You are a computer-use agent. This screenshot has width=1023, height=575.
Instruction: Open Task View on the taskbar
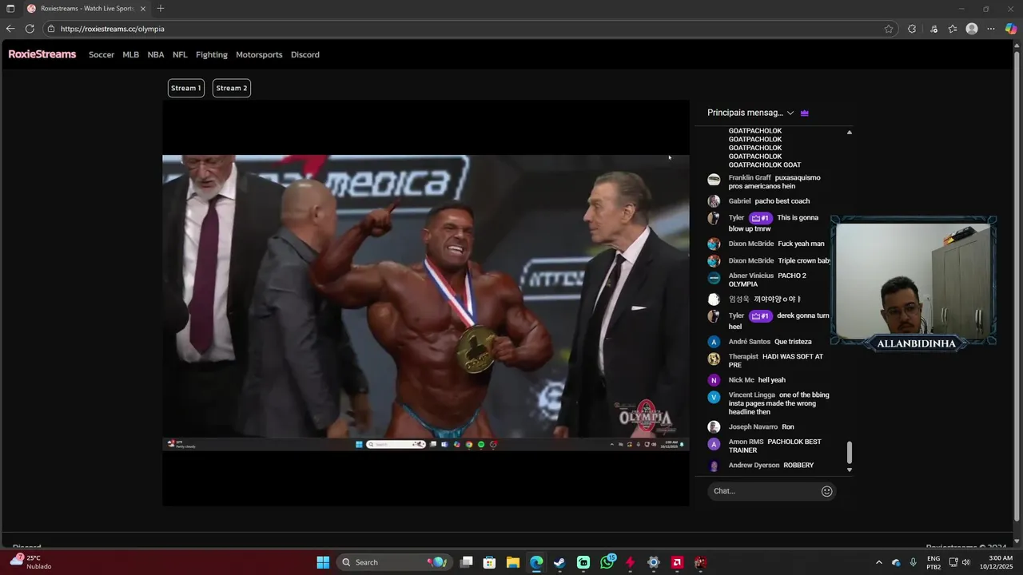tap(467, 562)
